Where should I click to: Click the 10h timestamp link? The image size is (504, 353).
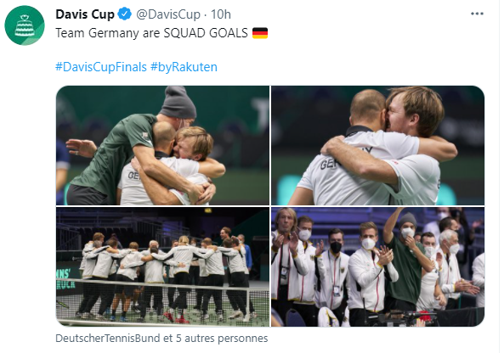(x=221, y=14)
